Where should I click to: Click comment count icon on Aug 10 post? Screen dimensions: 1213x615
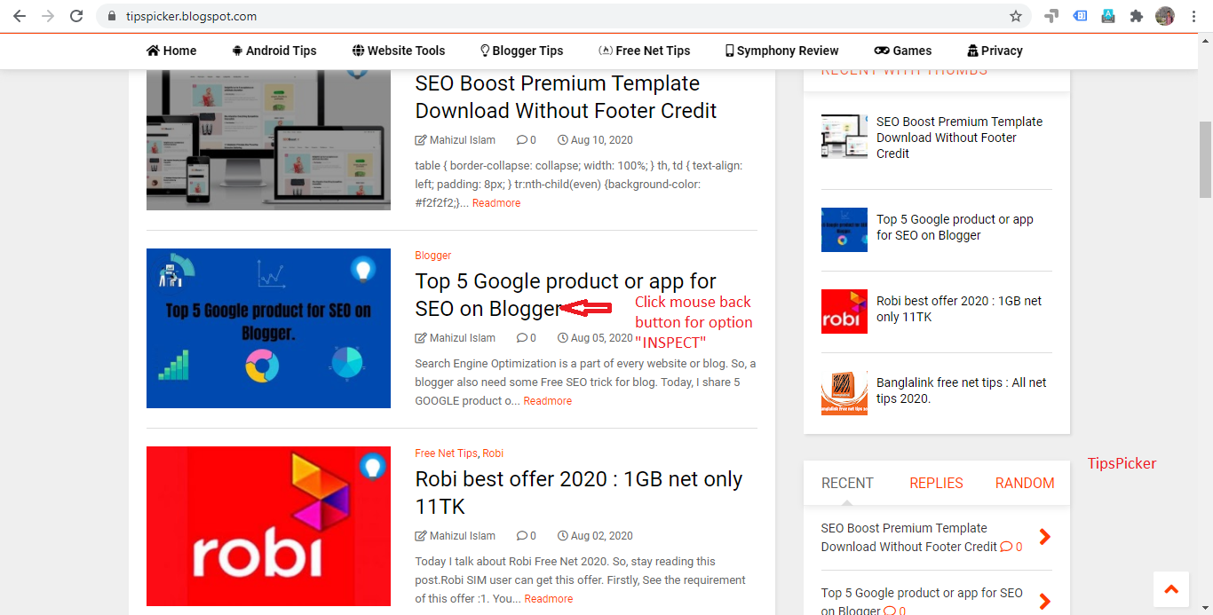click(x=527, y=140)
